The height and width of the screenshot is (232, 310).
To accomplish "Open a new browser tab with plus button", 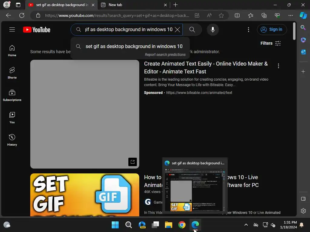I will 175,5.
